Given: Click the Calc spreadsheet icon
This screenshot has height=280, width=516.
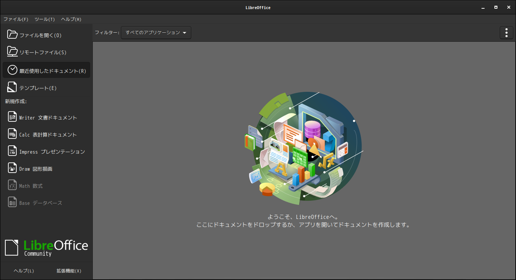Looking at the screenshot, I should (13, 134).
